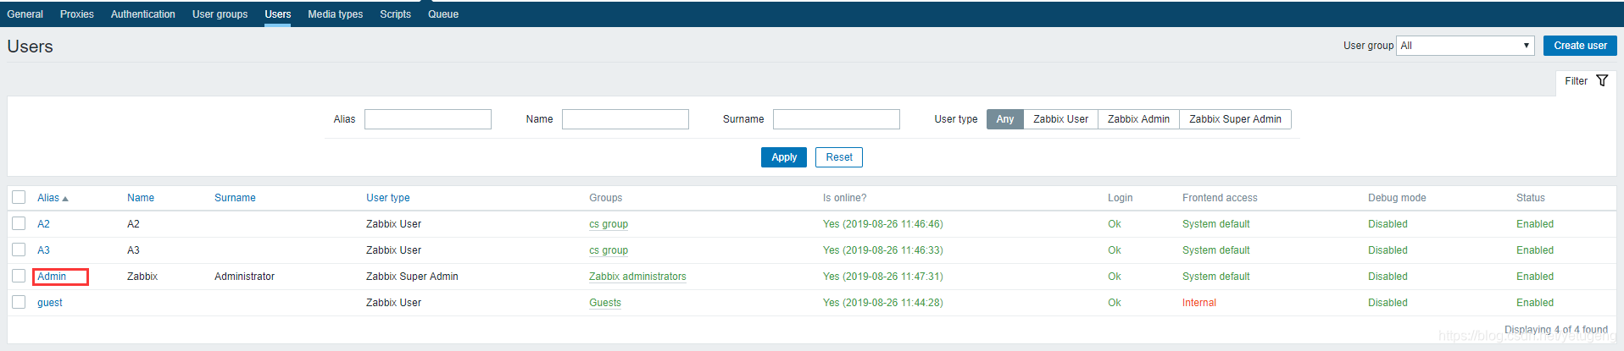Open user A2 details
This screenshot has height=351, width=1624.
click(x=43, y=224)
